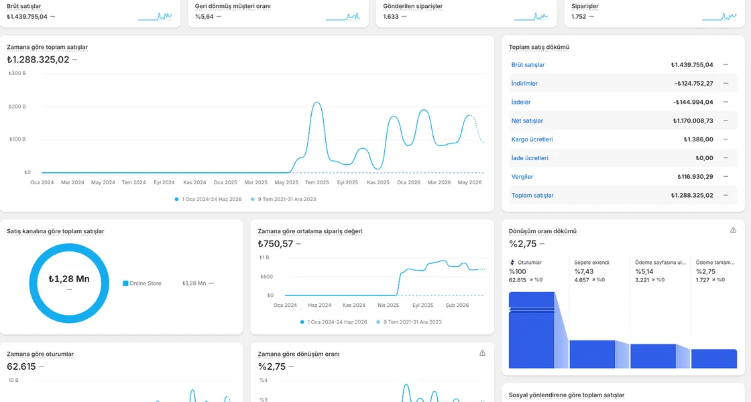751x402 pixels.
Task: Open Brüt satışlar top card title
Action: [x=24, y=6]
